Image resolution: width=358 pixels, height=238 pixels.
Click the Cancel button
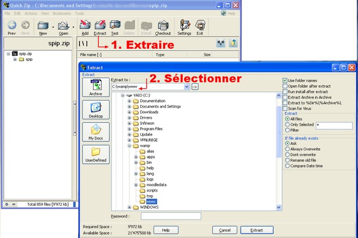click(225, 230)
